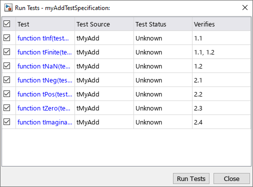The height and width of the screenshot is (187, 253).
Task: Toggle the select-all checkbox in header
Action: click(x=7, y=24)
